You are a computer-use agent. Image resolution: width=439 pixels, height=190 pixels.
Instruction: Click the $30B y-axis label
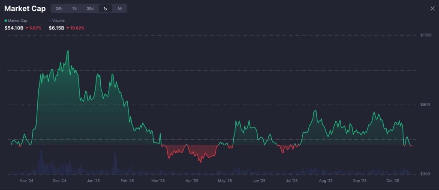pos(426,174)
